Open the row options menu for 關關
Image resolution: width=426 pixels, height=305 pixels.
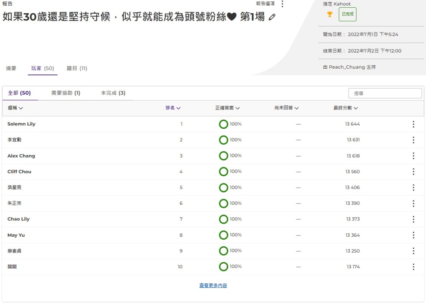[x=413, y=267]
